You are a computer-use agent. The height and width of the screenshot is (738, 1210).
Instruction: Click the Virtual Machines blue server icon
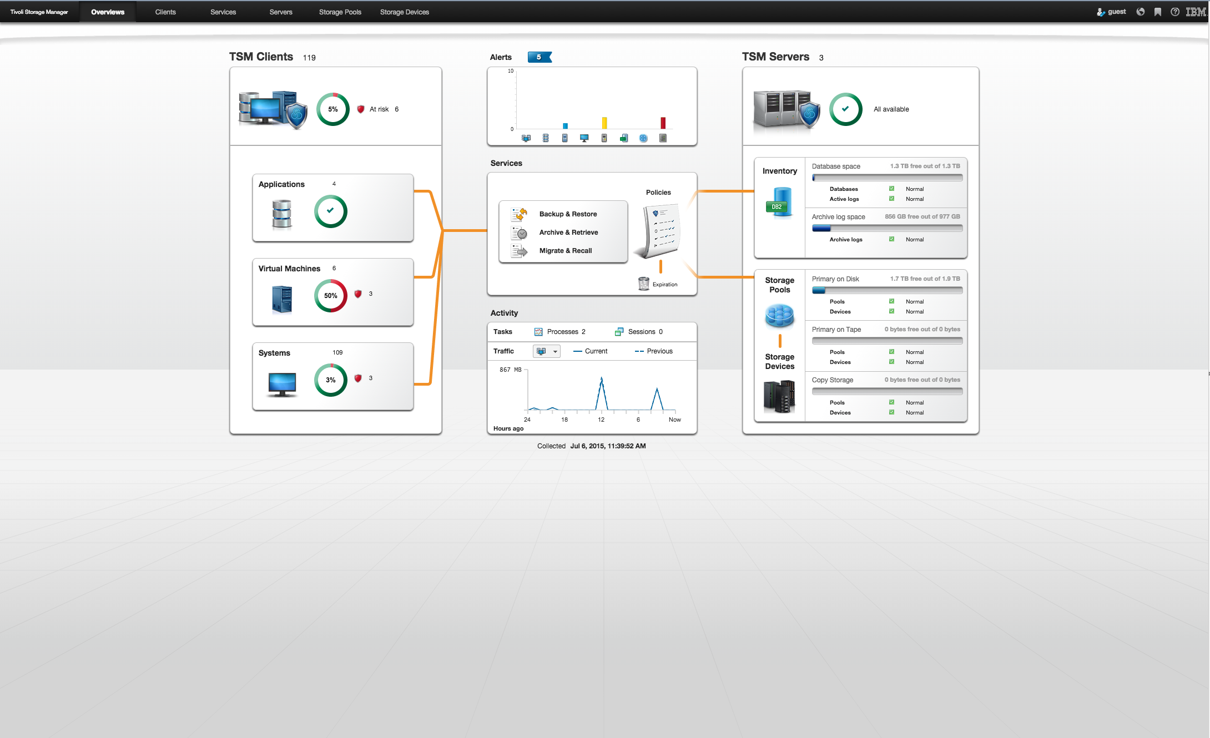[282, 300]
